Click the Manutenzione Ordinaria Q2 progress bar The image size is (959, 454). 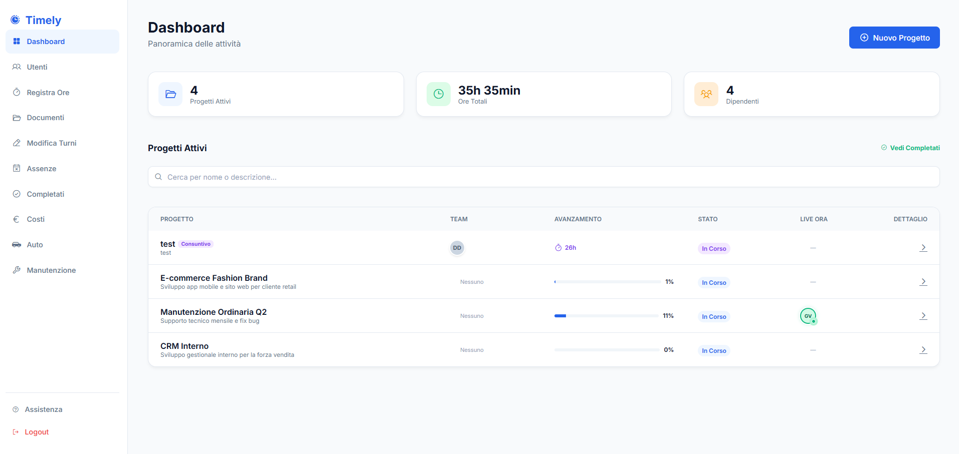(606, 316)
